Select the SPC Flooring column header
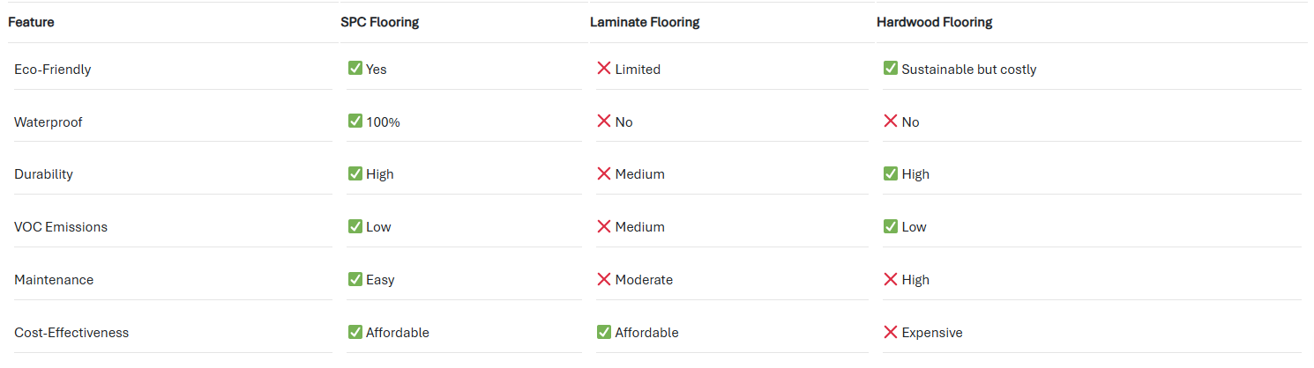 click(379, 22)
